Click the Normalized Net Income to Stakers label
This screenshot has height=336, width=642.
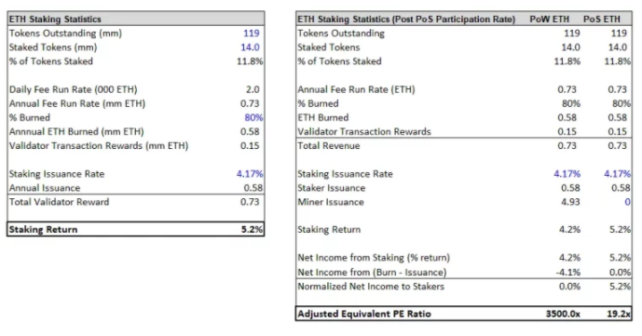pos(371,286)
